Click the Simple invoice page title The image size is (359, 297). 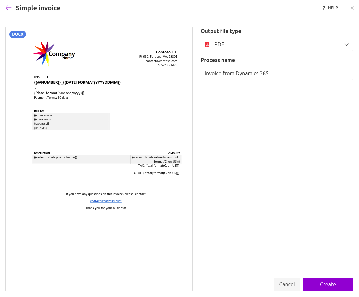[38, 8]
